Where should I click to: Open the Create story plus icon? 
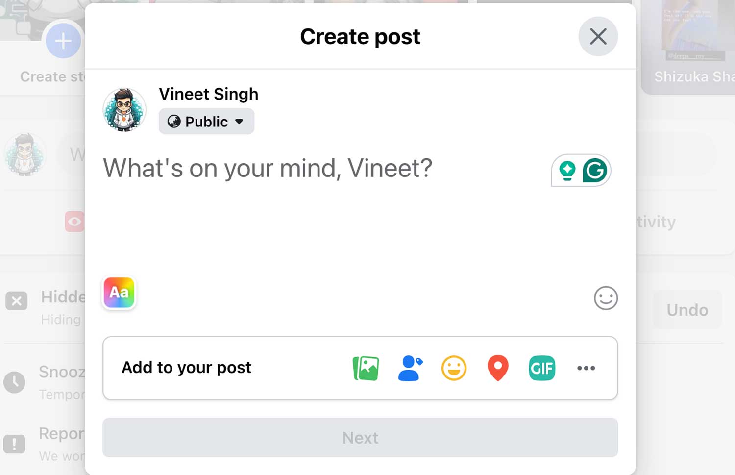pos(63,41)
